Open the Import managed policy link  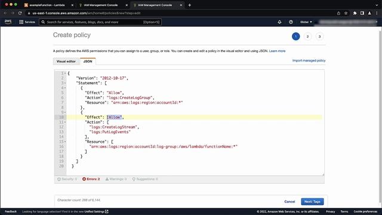pos(309,60)
